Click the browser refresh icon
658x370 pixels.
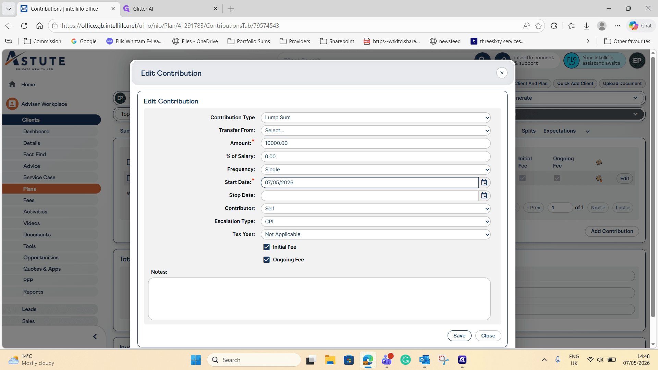24,26
